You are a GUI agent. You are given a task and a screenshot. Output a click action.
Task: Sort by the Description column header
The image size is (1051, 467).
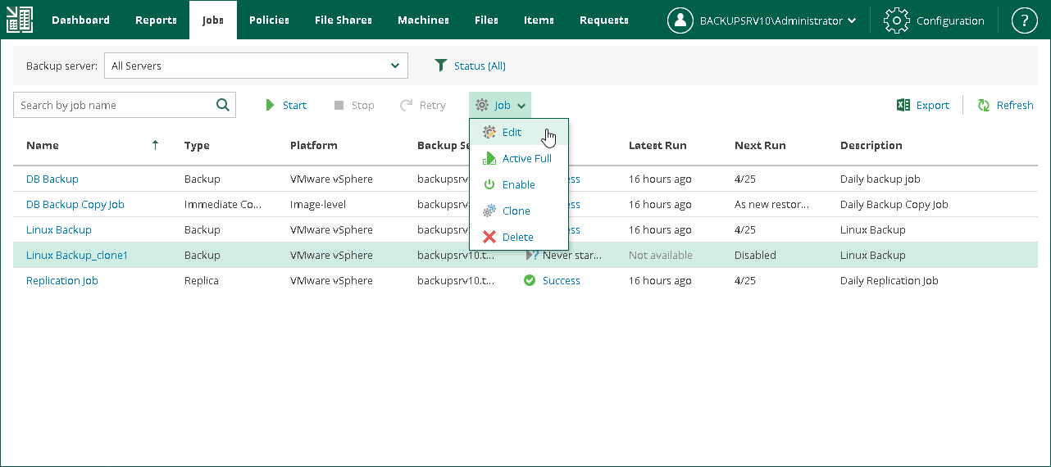tap(871, 145)
